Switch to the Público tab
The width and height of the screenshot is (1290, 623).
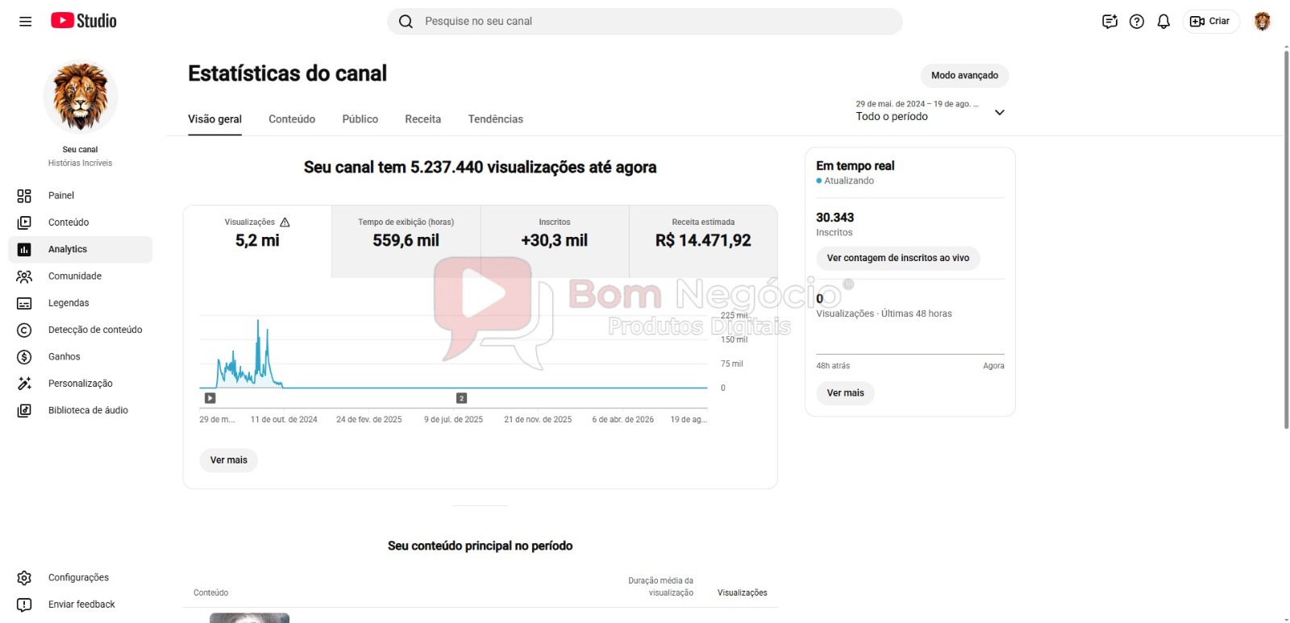[x=360, y=119]
